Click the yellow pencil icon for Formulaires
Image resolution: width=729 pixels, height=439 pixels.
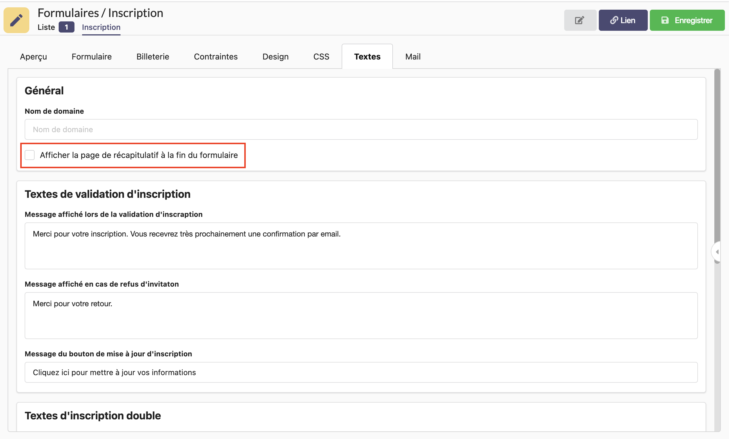pyautogui.click(x=16, y=20)
